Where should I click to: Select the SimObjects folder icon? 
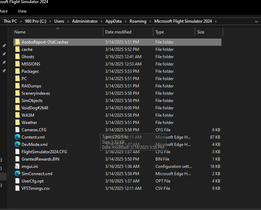click(x=17, y=101)
